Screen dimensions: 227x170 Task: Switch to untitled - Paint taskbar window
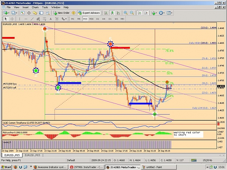tap(159, 167)
